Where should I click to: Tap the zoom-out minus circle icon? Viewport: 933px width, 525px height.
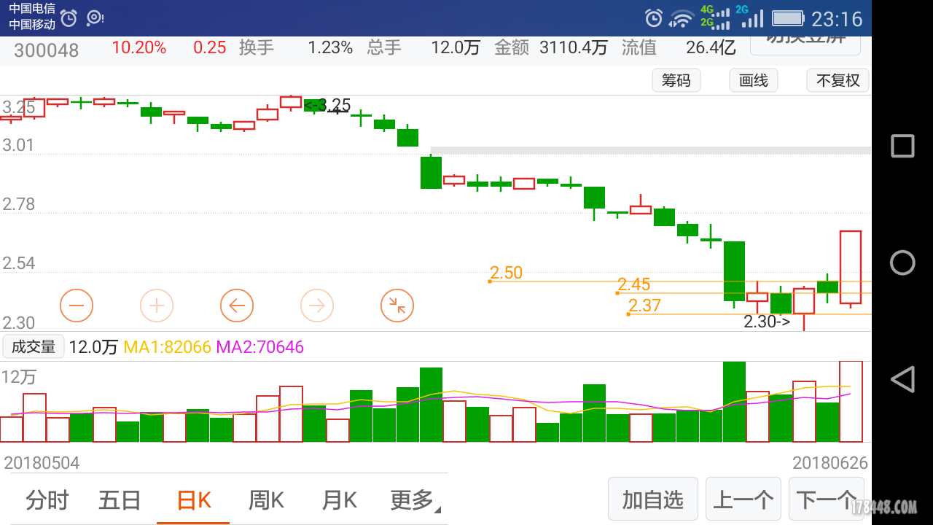(77, 306)
